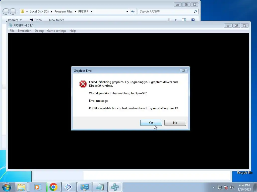
Task: Click red error icon in dialog
Action: [83, 84]
